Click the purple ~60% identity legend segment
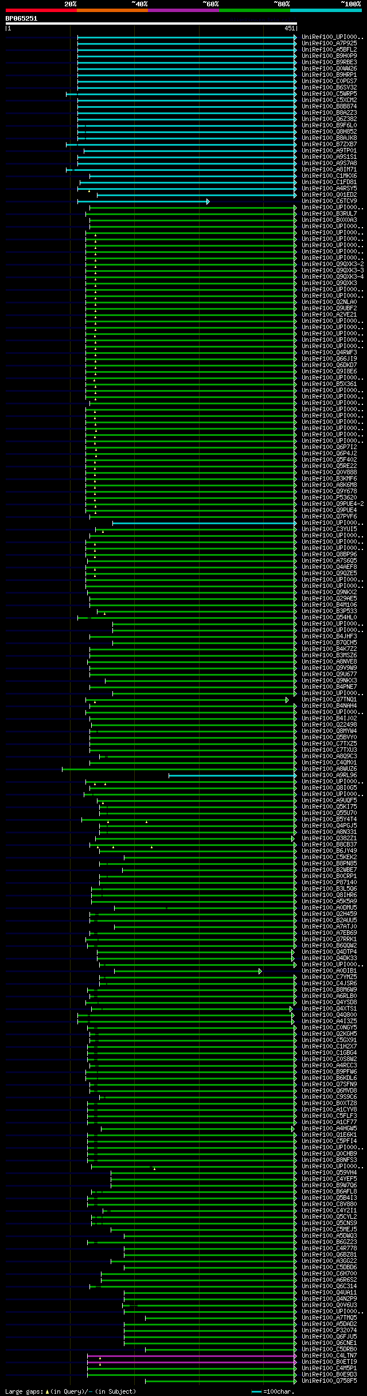This screenshot has width=367, height=1396. (x=183, y=10)
